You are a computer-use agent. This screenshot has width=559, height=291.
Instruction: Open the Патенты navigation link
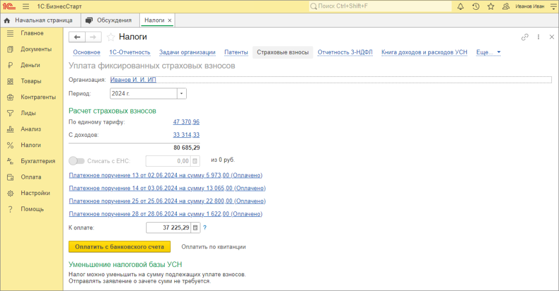click(x=236, y=52)
